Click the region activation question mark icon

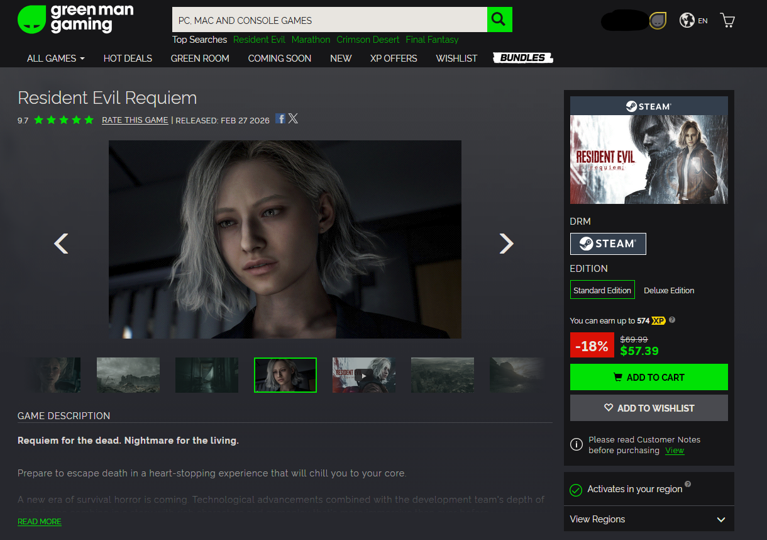point(688,484)
